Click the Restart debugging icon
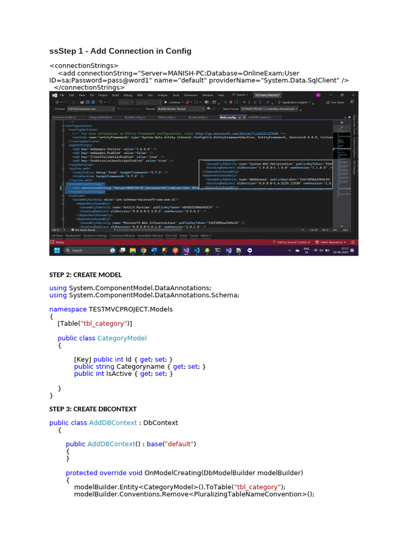The image size is (408, 545). click(x=236, y=102)
